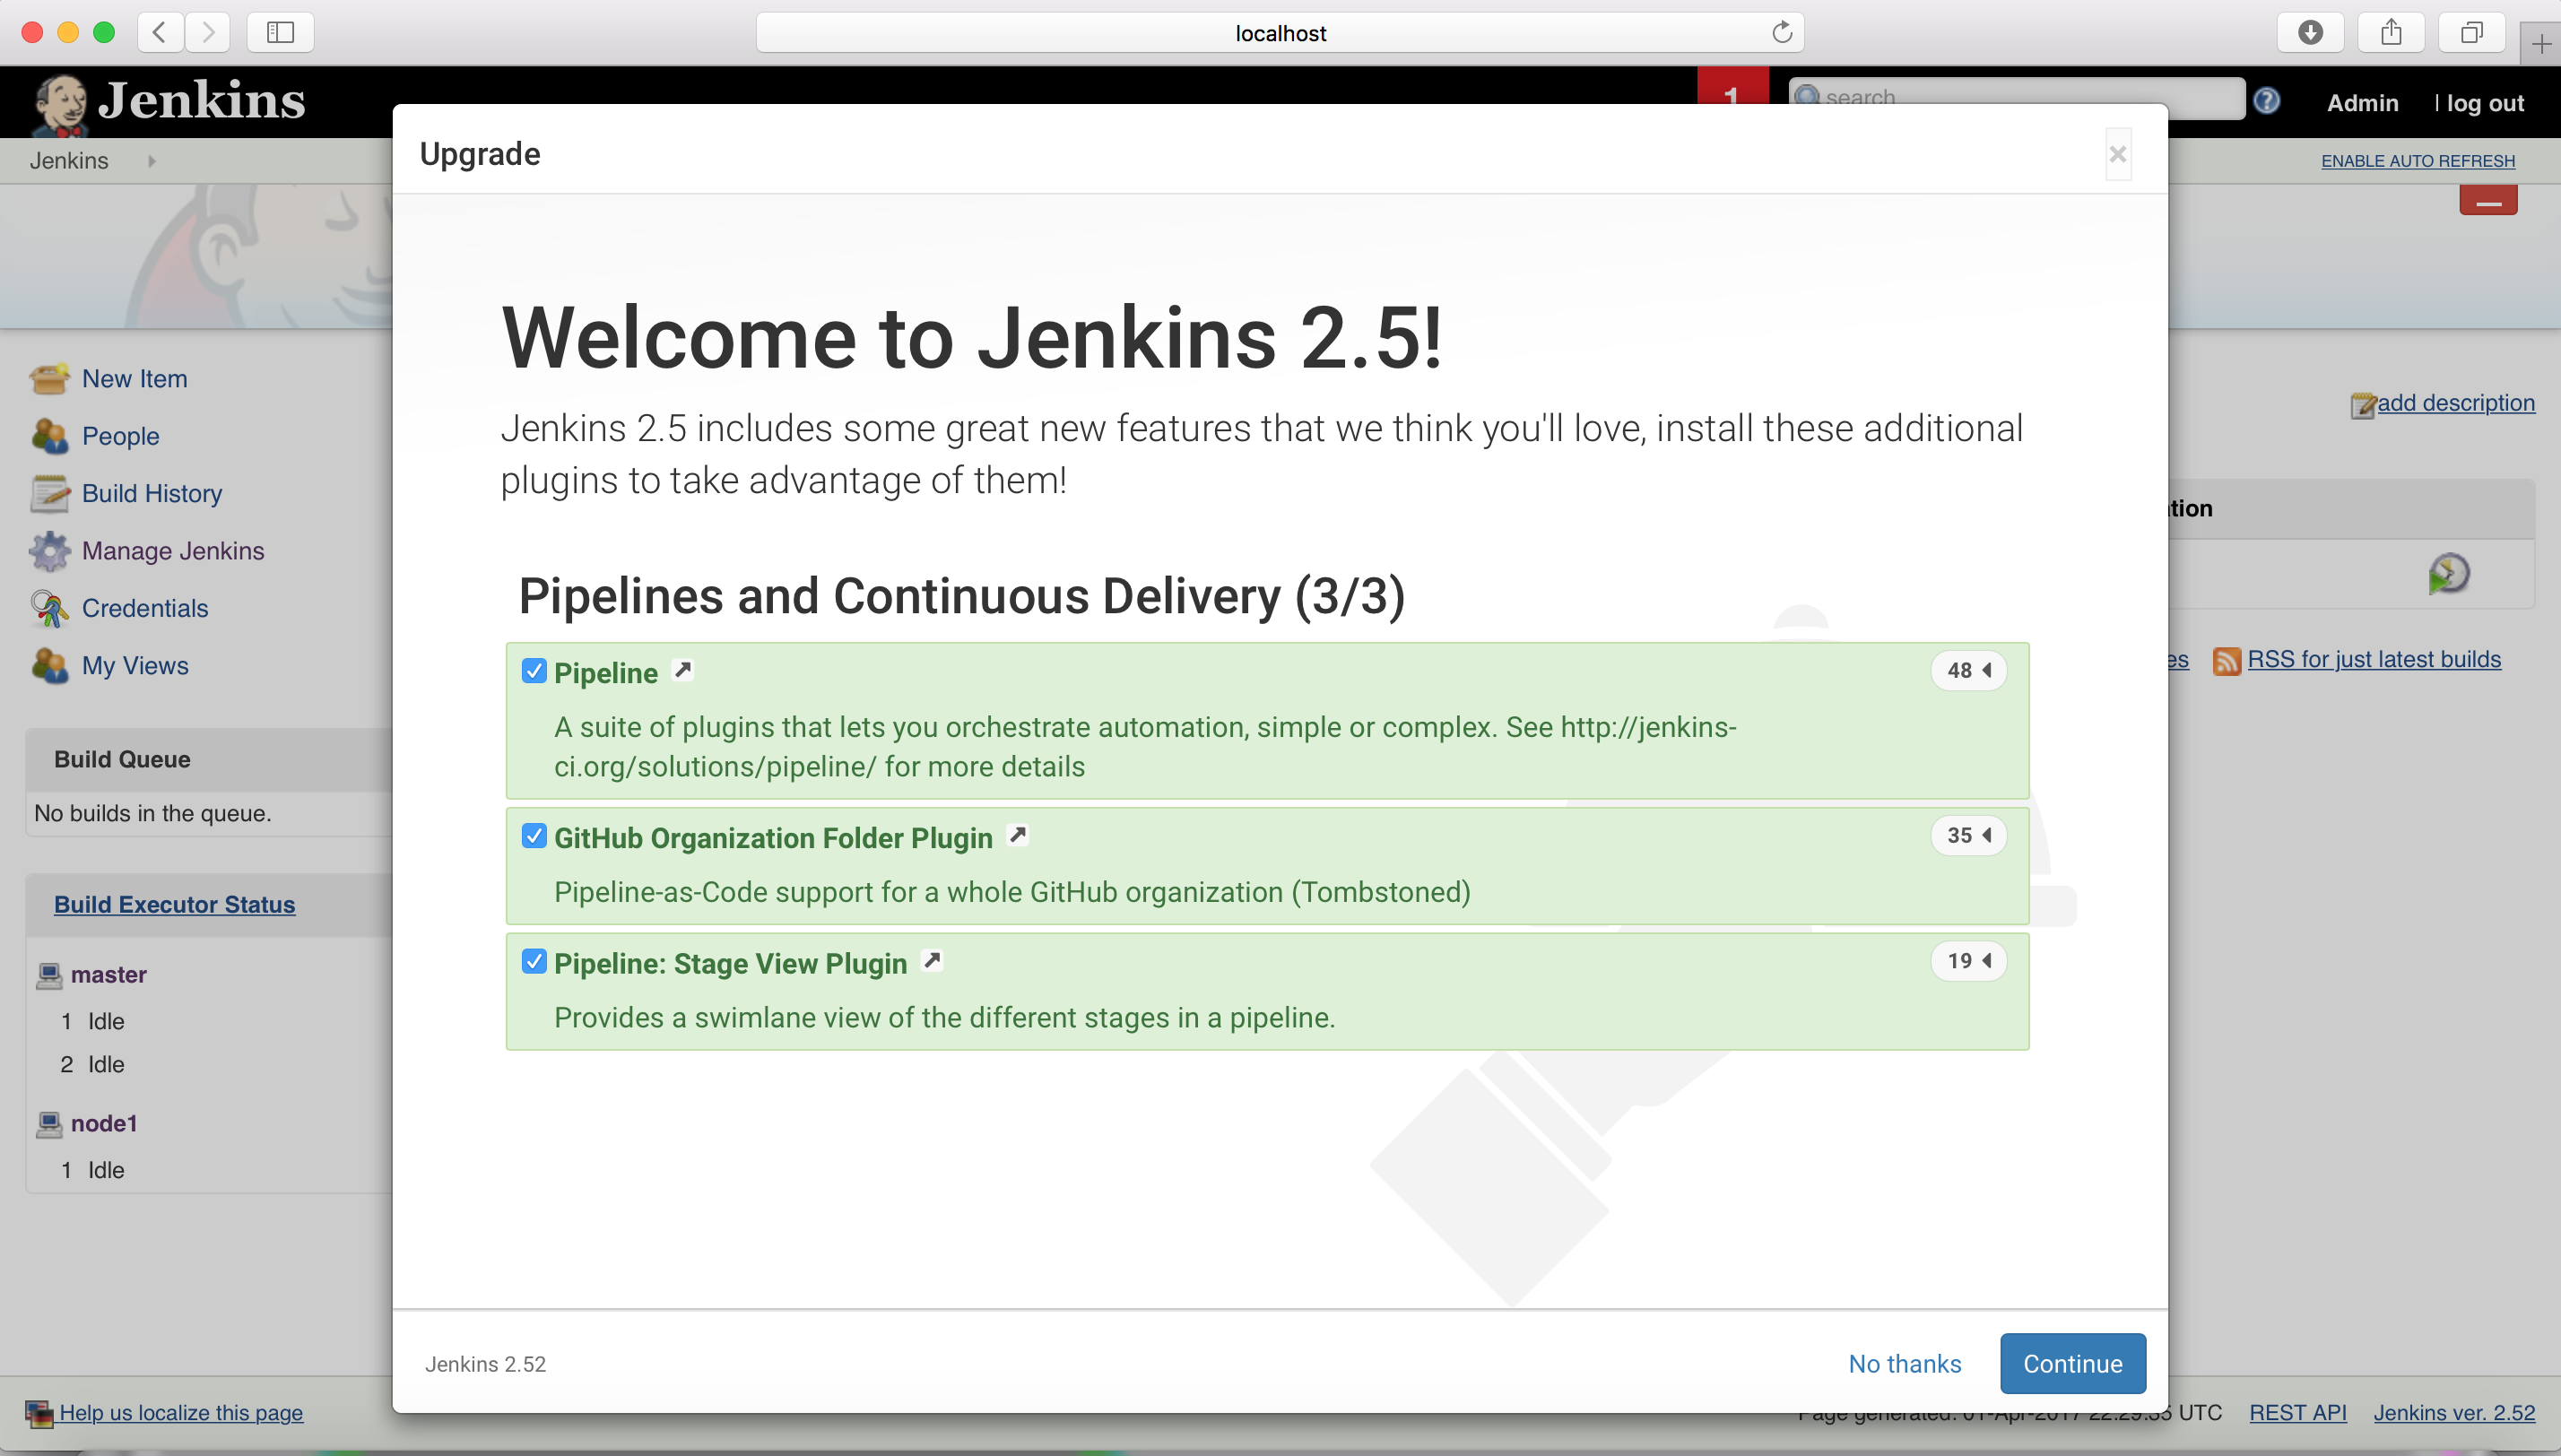Click the Safari forward arrow
The image size is (2561, 1456).
click(207, 32)
